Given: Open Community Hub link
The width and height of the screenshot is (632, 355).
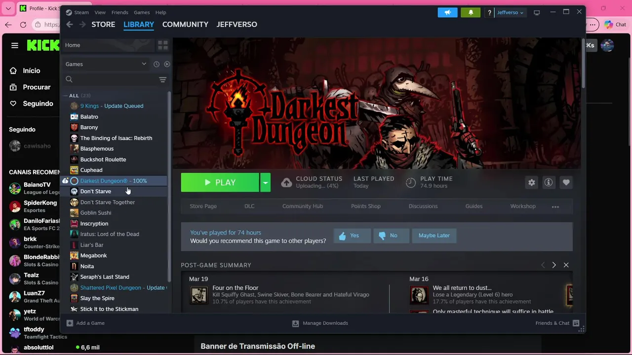Looking at the screenshot, I should tap(303, 206).
